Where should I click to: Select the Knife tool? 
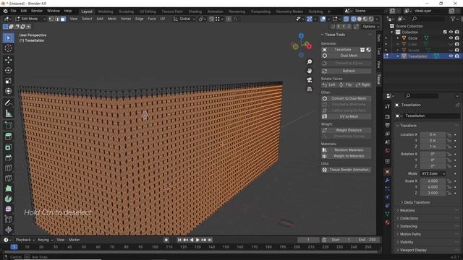click(x=8, y=178)
